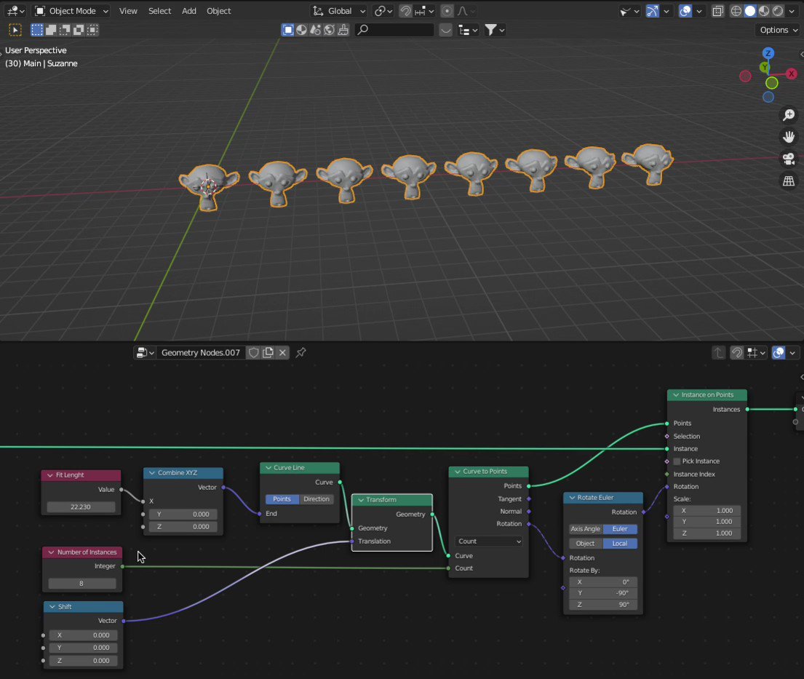Open the Object Mode dropdown
This screenshot has height=679, width=804.
point(71,11)
